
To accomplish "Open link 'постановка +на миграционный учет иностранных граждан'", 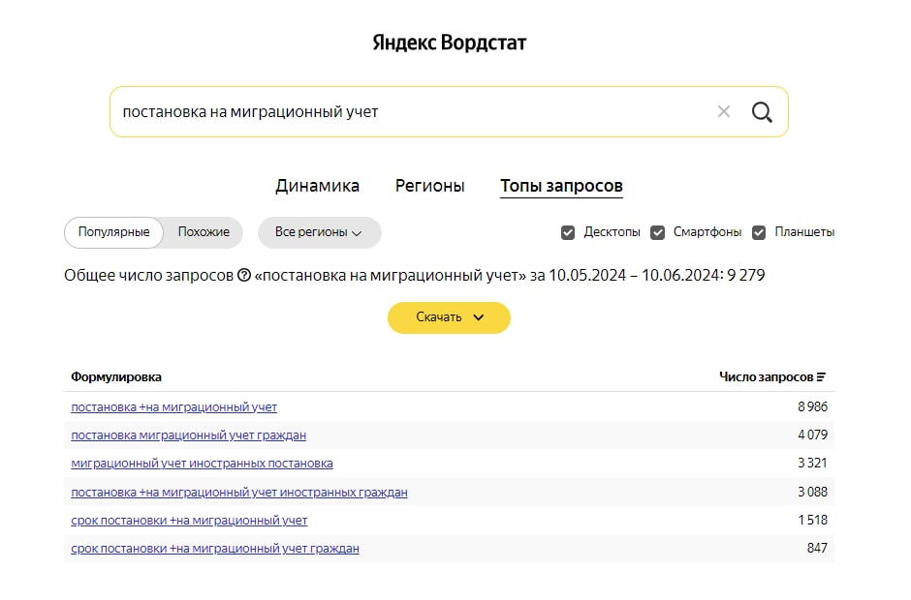I will (238, 493).
